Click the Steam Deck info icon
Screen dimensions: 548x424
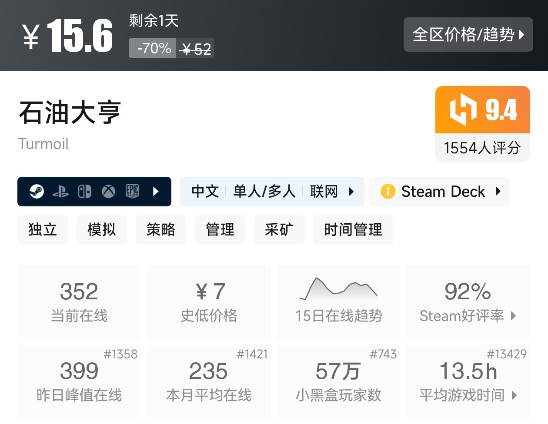click(x=388, y=191)
